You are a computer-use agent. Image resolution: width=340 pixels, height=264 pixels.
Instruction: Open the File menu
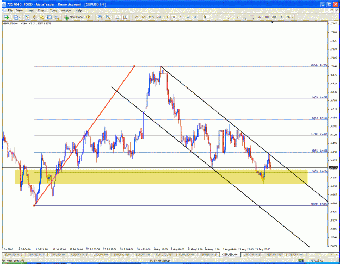point(10,10)
